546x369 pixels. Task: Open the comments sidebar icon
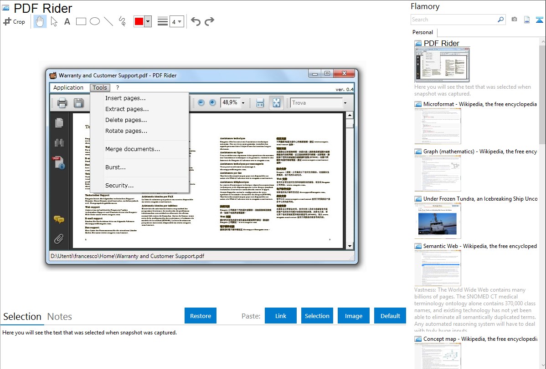click(x=59, y=219)
